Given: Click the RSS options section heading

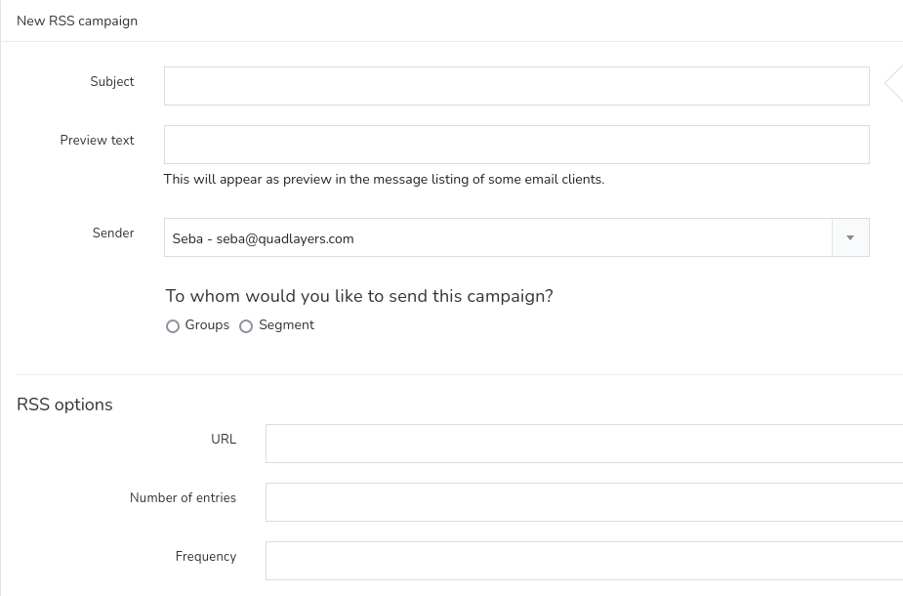Looking at the screenshot, I should click(x=64, y=404).
